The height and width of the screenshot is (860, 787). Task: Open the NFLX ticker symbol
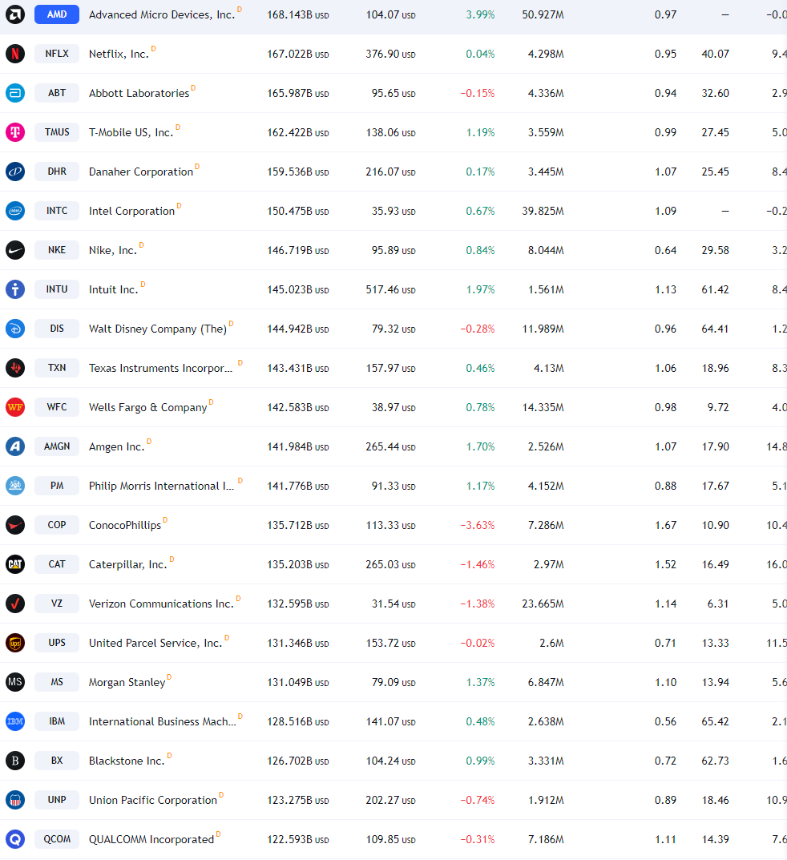tap(57, 54)
